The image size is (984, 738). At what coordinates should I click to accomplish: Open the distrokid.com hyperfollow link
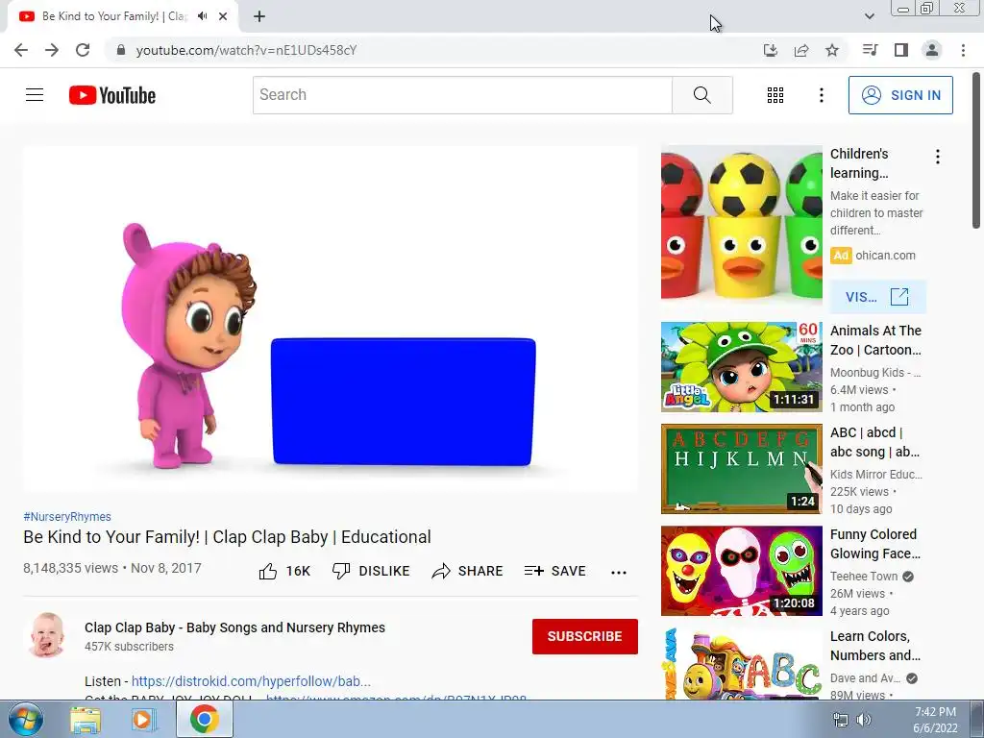(x=251, y=681)
